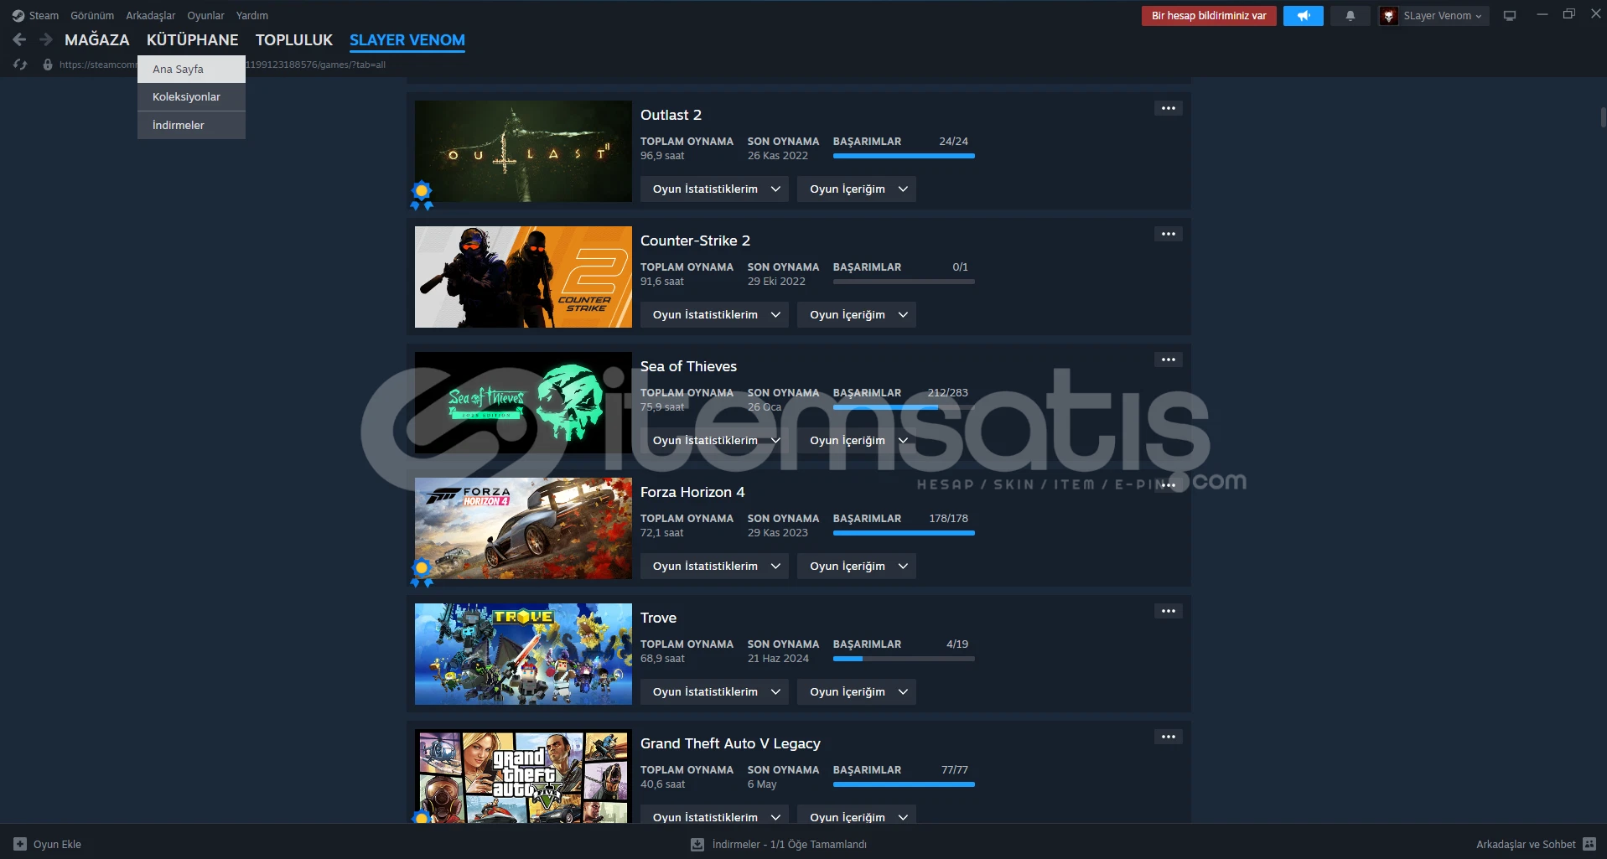Open Forza Horizon 4 title link

coord(692,492)
